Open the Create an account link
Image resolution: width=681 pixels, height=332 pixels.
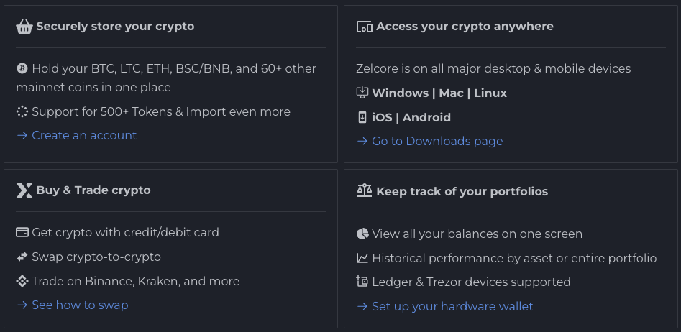(x=76, y=135)
